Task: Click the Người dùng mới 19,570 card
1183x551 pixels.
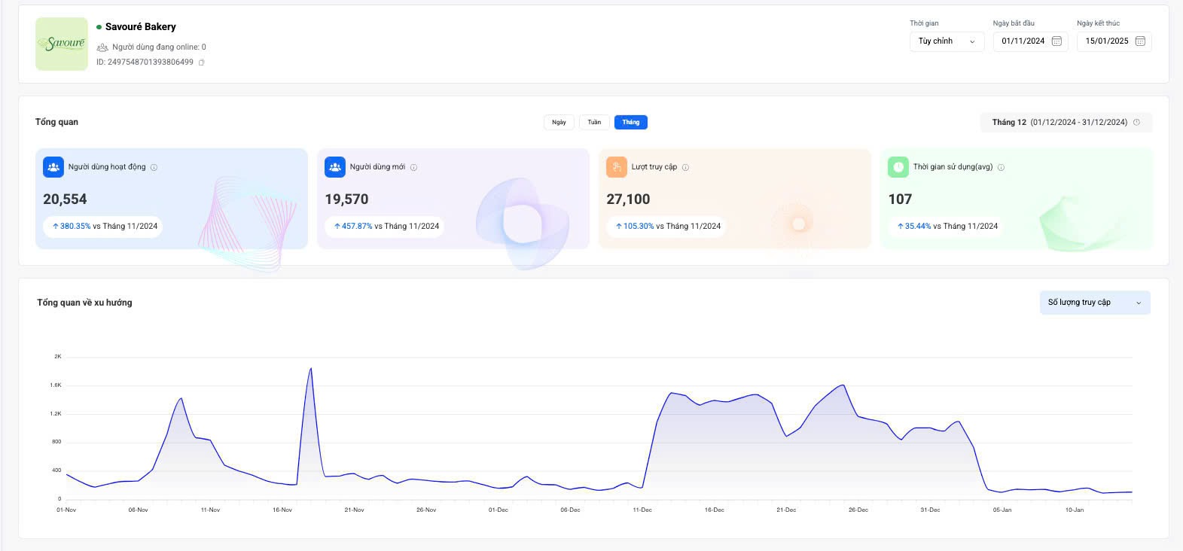Action: coord(453,199)
